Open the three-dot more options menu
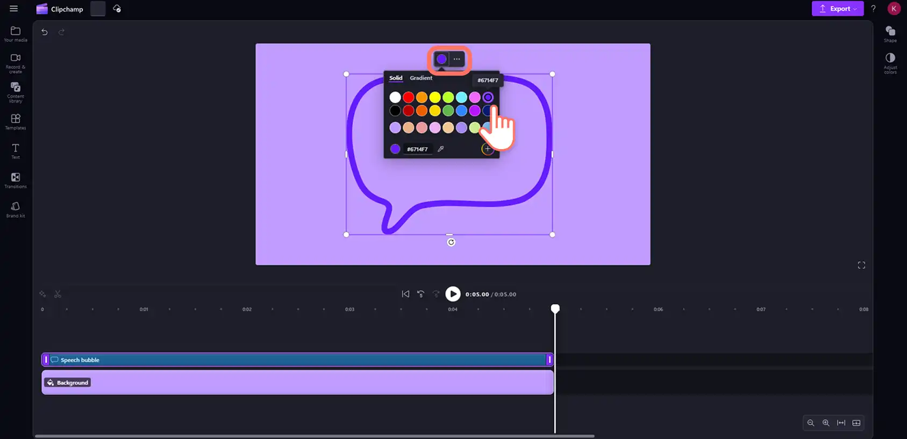The height and width of the screenshot is (439, 907). (457, 59)
